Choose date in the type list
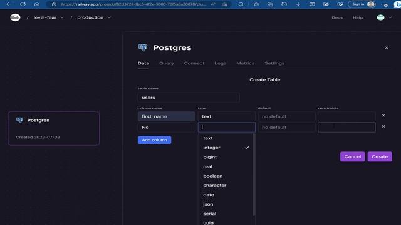The width and height of the screenshot is (401, 225). [x=226, y=194]
